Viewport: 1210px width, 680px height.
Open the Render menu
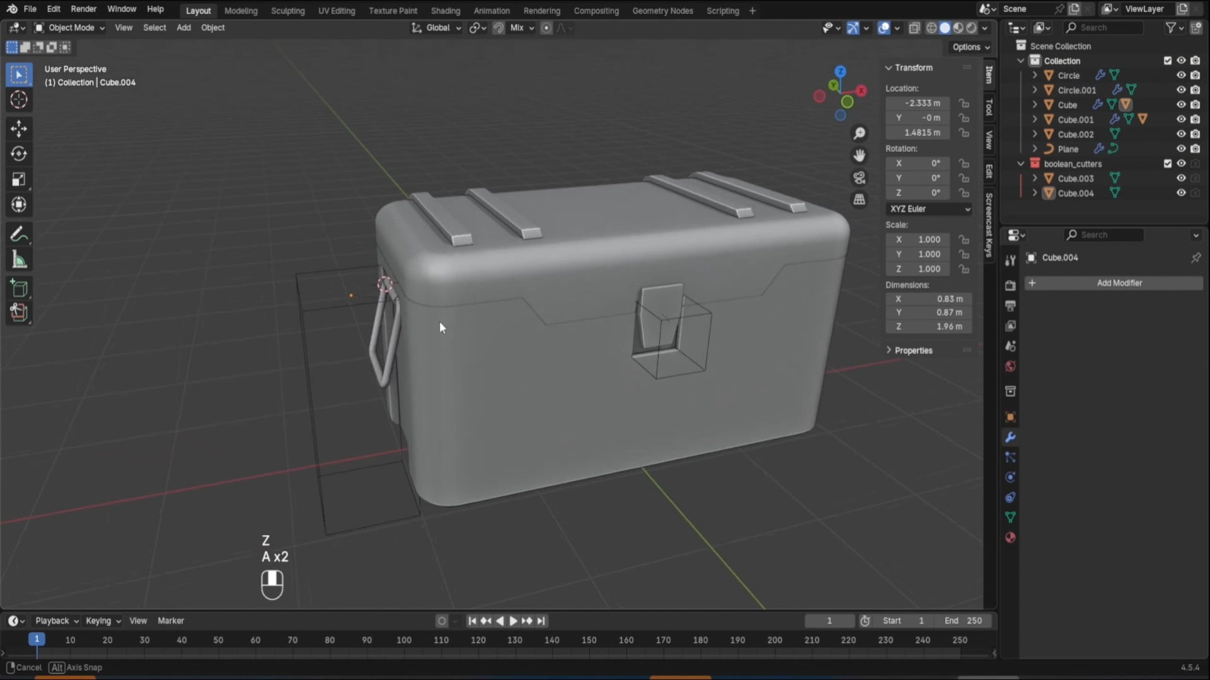(83, 9)
